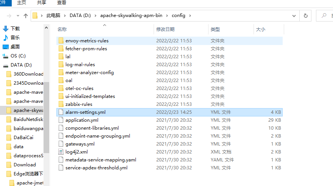The width and height of the screenshot is (333, 186).
Task: Select zabbix-rules folder icon
Action: (61, 104)
